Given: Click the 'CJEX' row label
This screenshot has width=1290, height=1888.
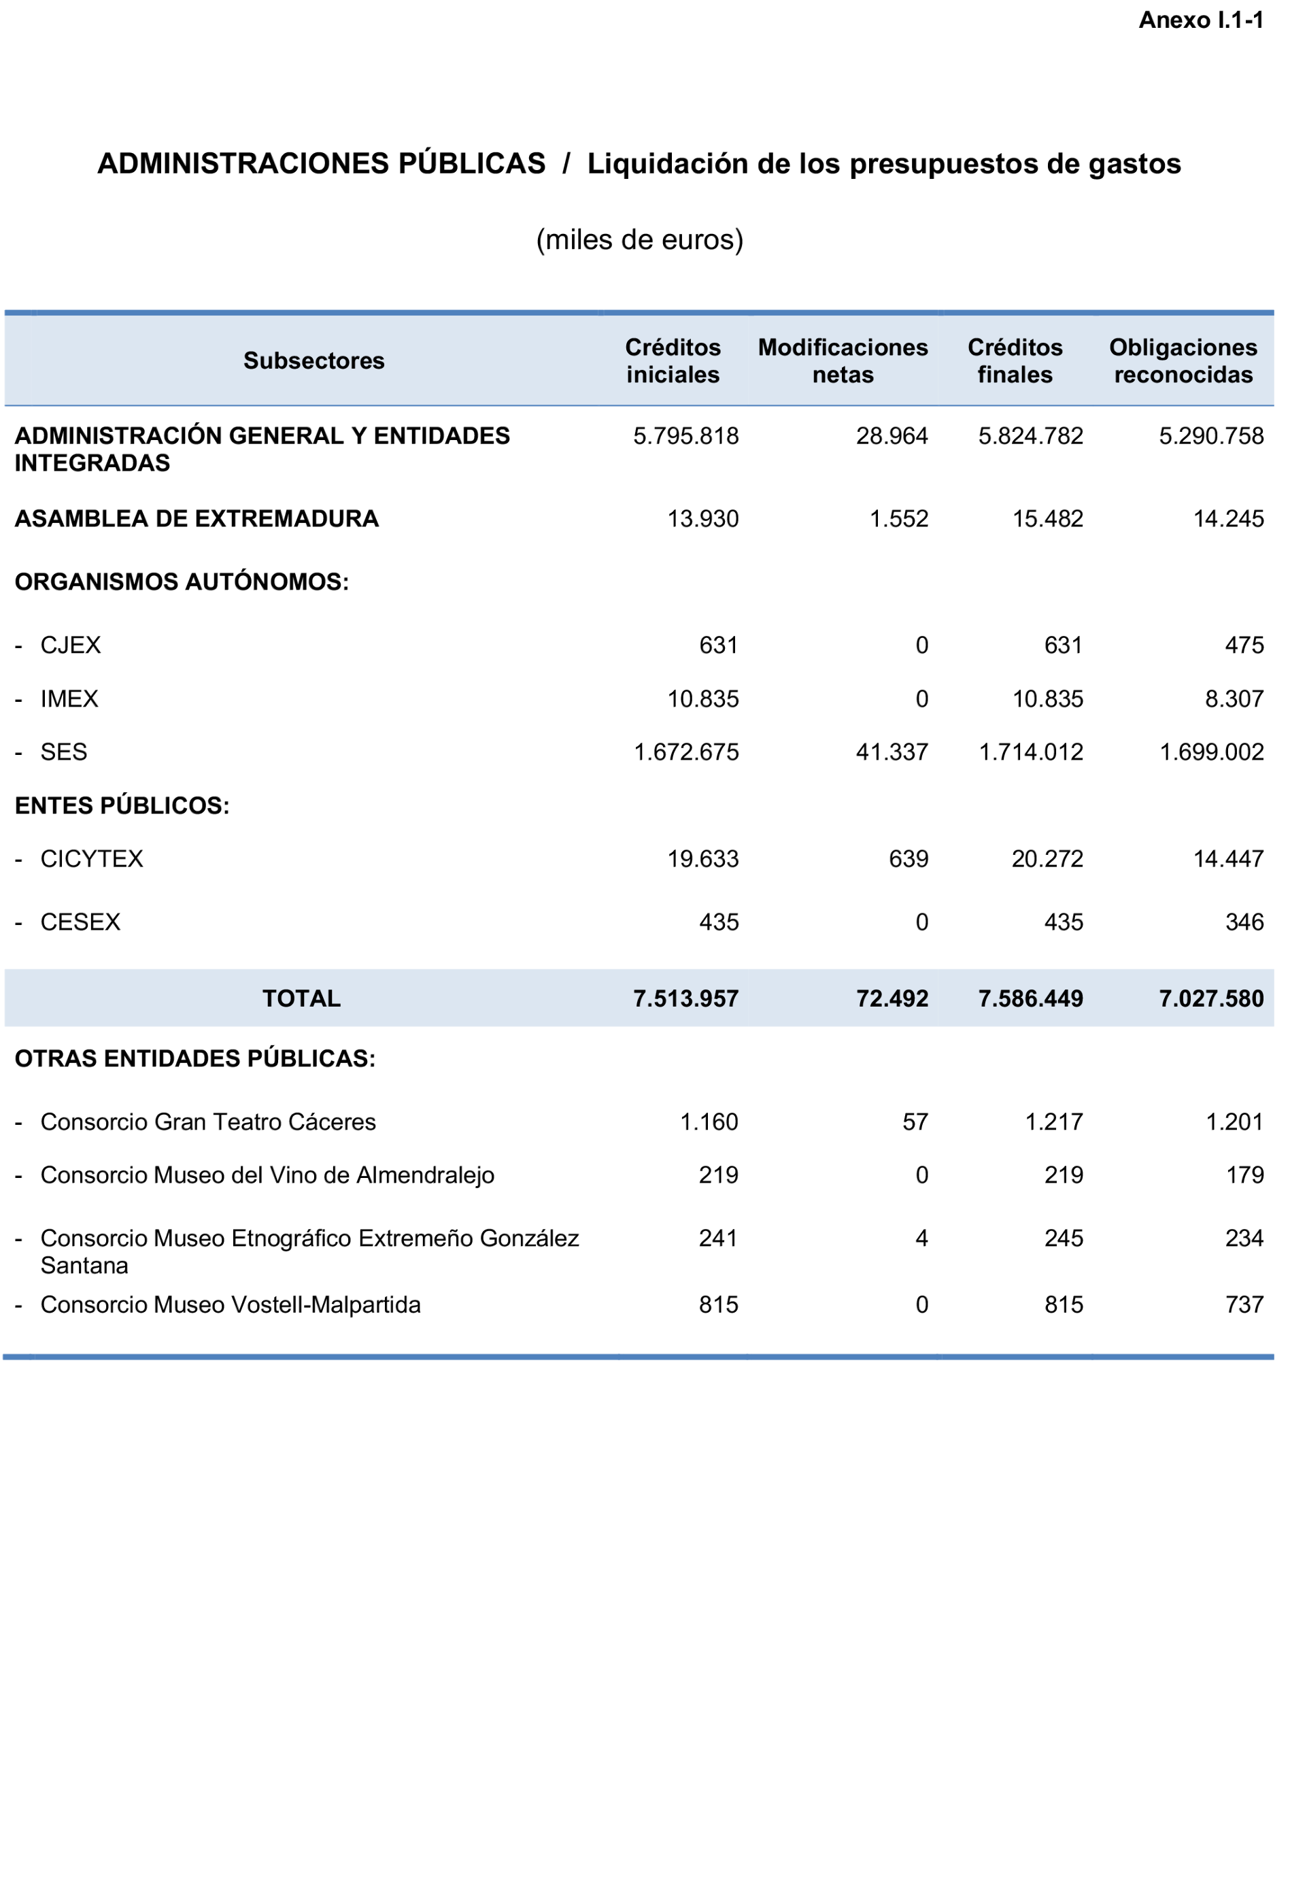Looking at the screenshot, I should tap(71, 646).
